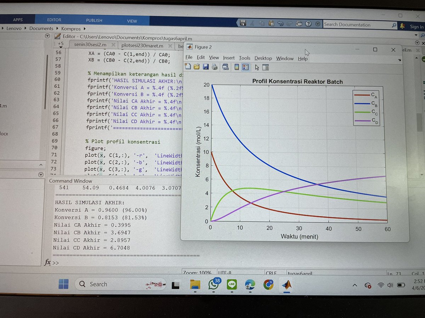This screenshot has height=318, width=425.
Task: Open the Tools menu in Figure 2
Action: point(244,58)
